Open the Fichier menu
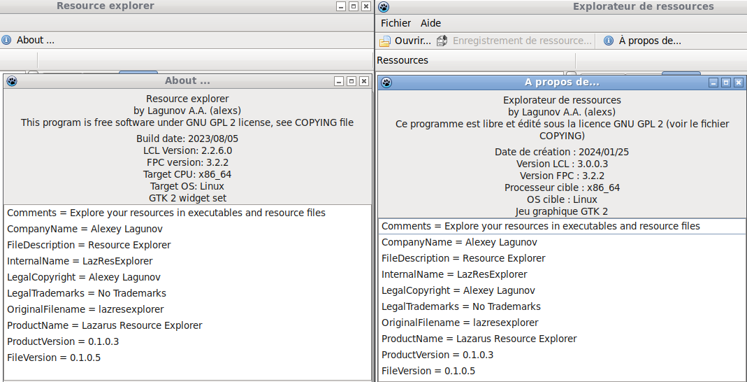The width and height of the screenshot is (747, 382). pyautogui.click(x=396, y=23)
